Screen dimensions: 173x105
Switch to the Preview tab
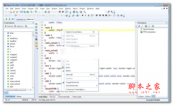53,97
